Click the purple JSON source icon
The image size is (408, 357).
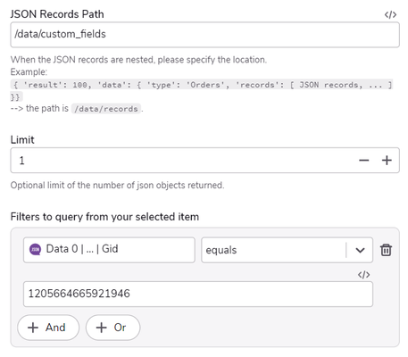[35, 249]
